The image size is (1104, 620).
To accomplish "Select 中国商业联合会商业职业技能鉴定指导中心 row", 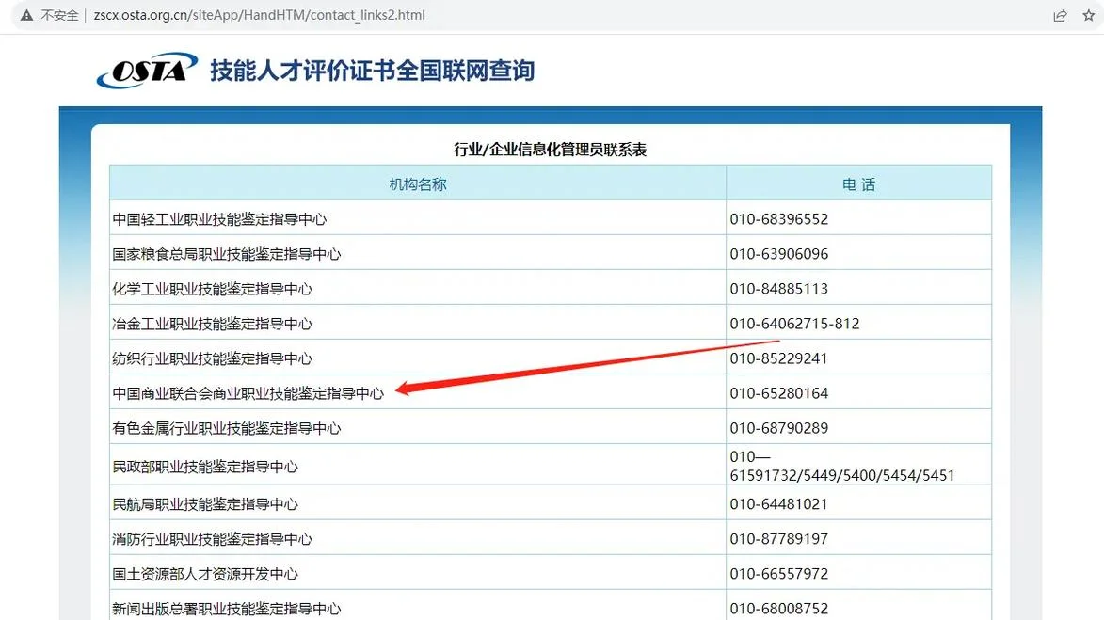I will coord(551,392).
